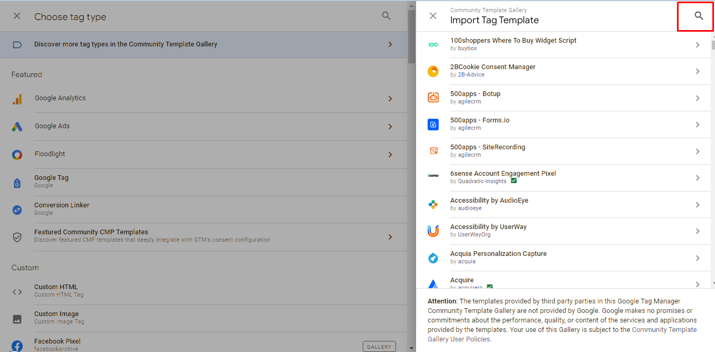Image resolution: width=715 pixels, height=352 pixels.
Task: Click the 500apps SiteRecording icon
Action: [433, 151]
